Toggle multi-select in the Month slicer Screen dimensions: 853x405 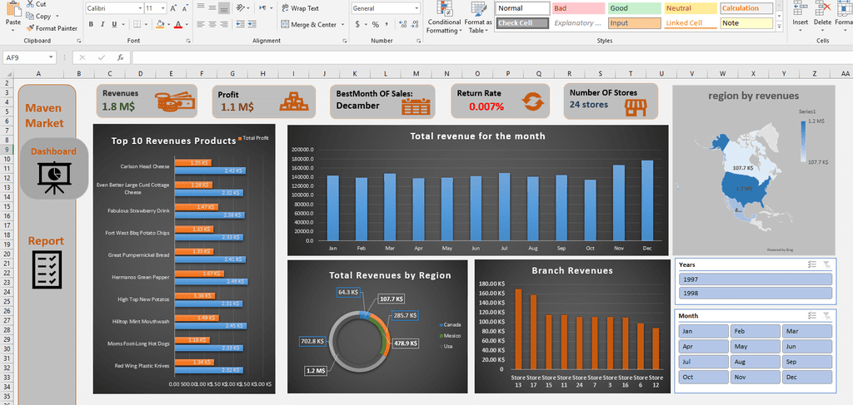pyautogui.click(x=812, y=315)
